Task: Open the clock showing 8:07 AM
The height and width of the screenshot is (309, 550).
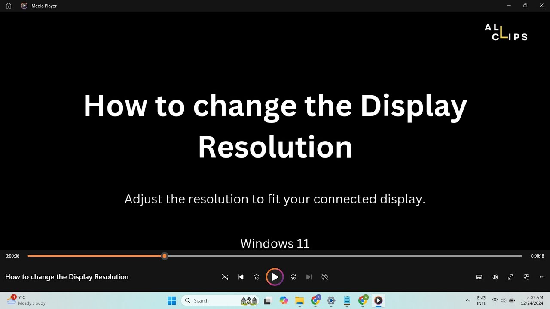Action: (x=532, y=300)
